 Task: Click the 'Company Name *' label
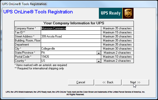pos(25,28)
